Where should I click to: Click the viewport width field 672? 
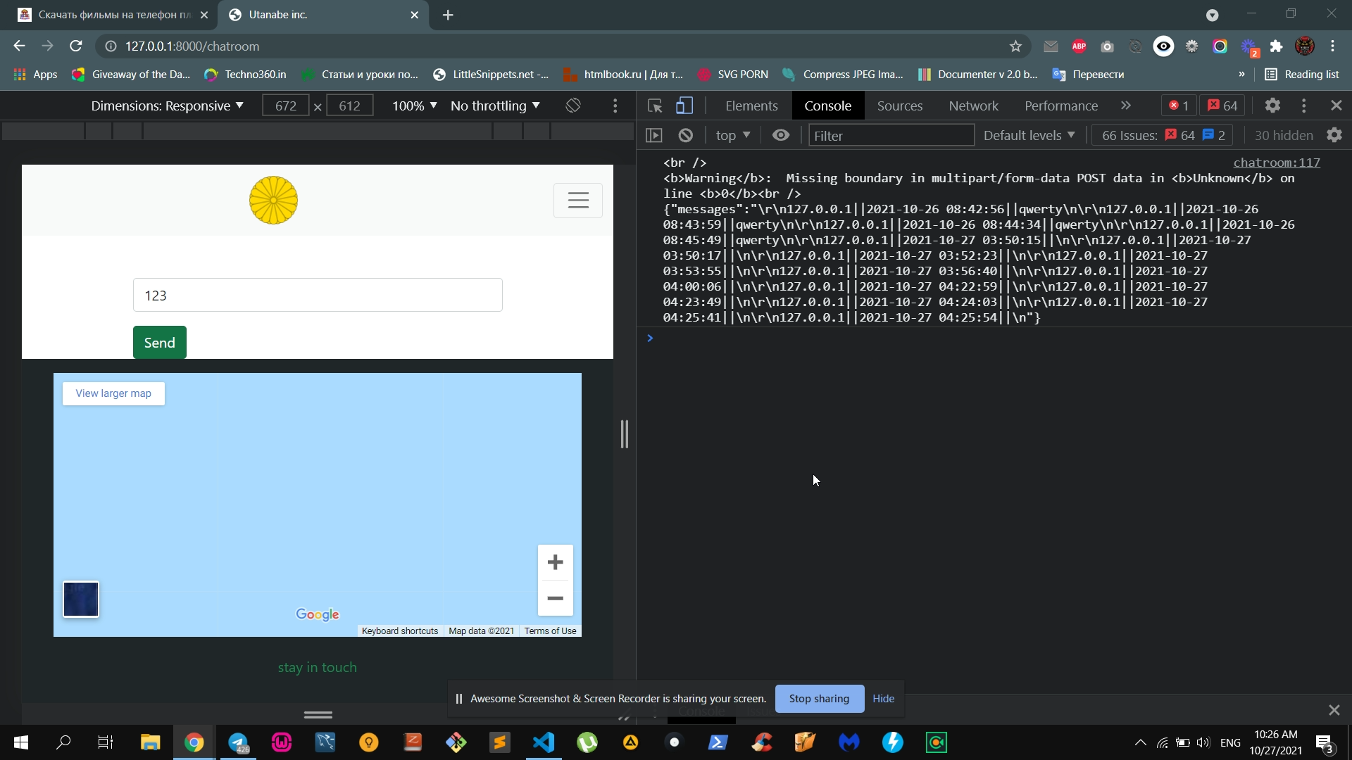(x=286, y=106)
